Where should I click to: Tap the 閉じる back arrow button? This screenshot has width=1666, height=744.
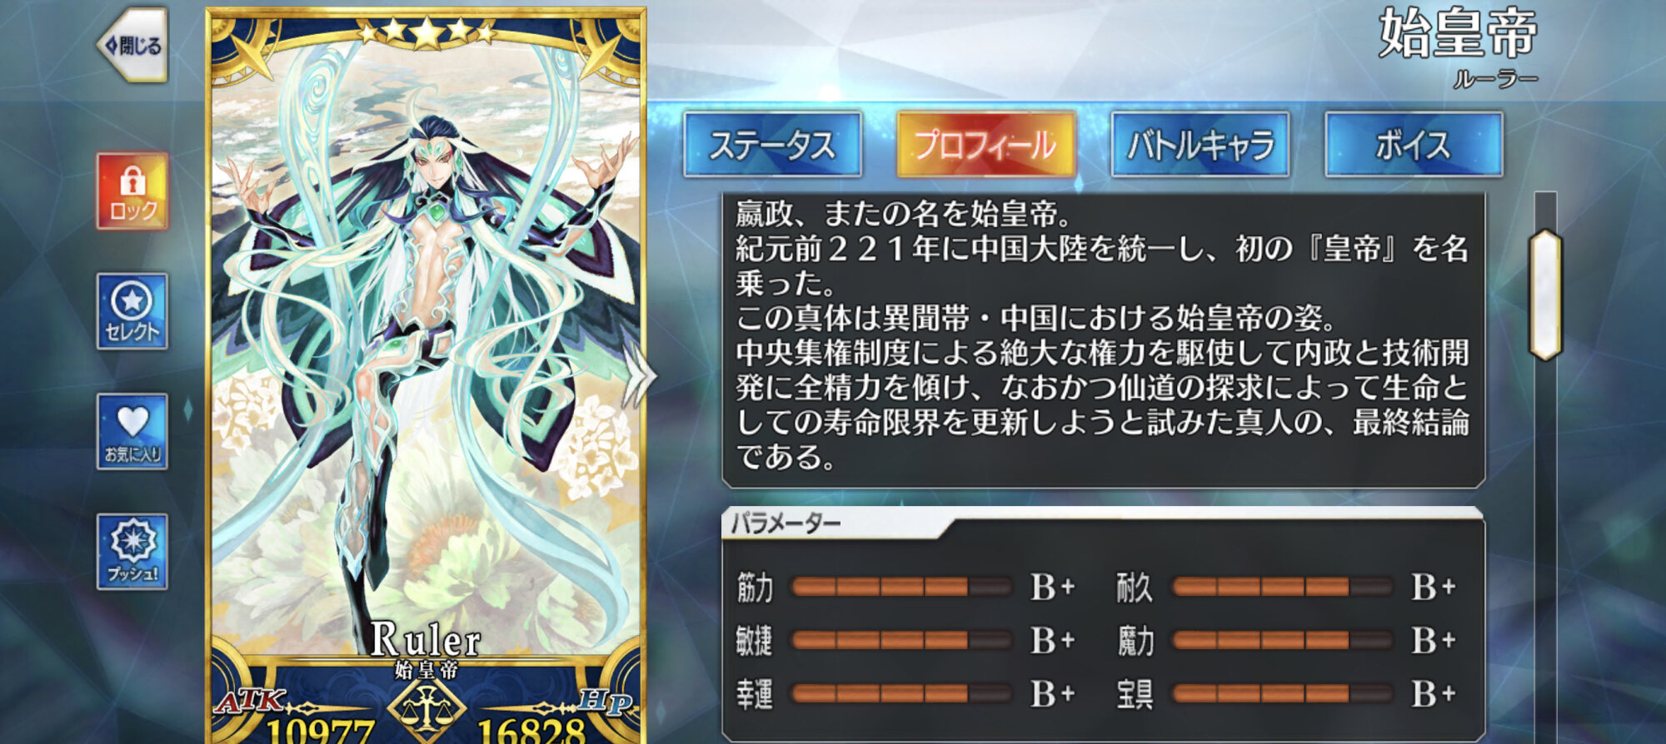[x=133, y=45]
